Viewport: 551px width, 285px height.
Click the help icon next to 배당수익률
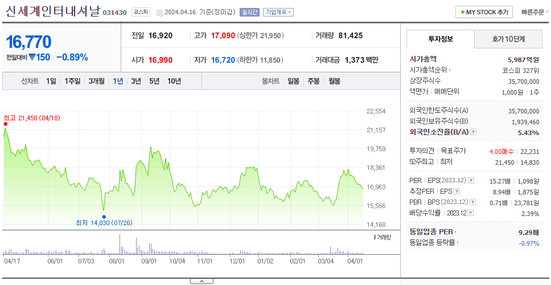(x=471, y=213)
